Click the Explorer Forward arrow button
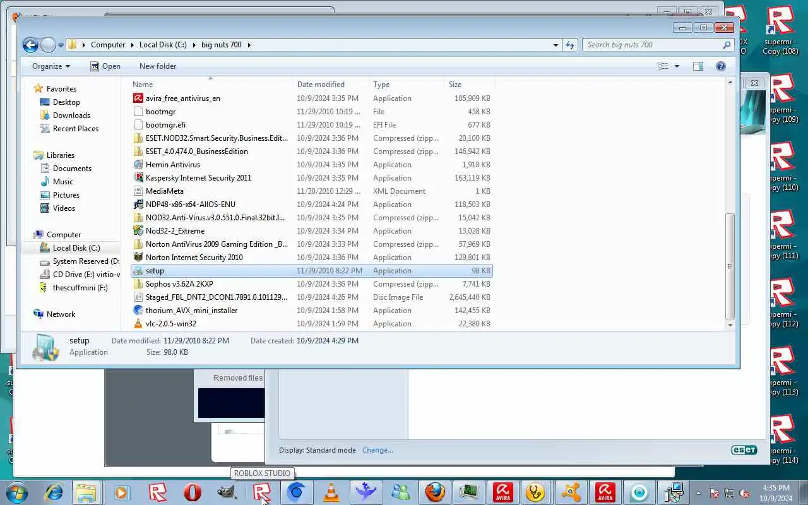The width and height of the screenshot is (808, 505). point(48,45)
